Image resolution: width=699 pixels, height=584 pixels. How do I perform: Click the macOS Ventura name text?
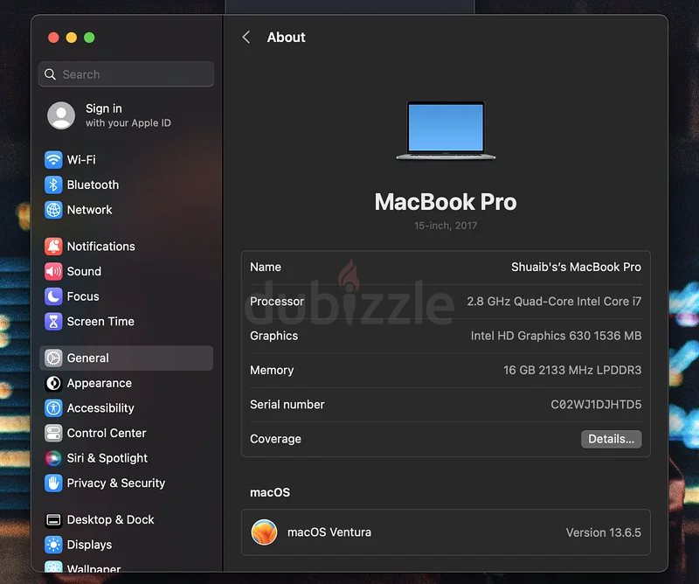[329, 532]
